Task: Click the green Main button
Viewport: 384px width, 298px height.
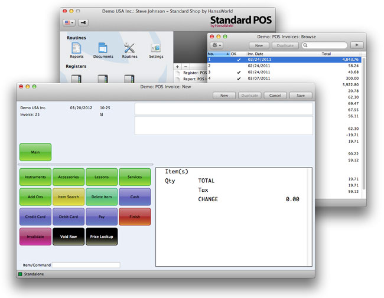Action: point(35,152)
